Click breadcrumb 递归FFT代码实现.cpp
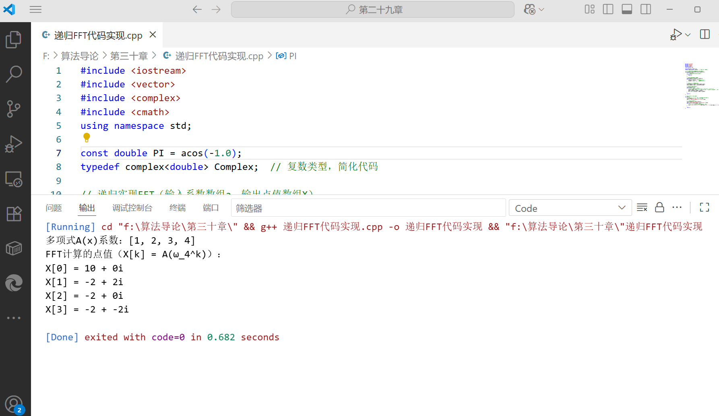The height and width of the screenshot is (416, 719). pyautogui.click(x=219, y=56)
